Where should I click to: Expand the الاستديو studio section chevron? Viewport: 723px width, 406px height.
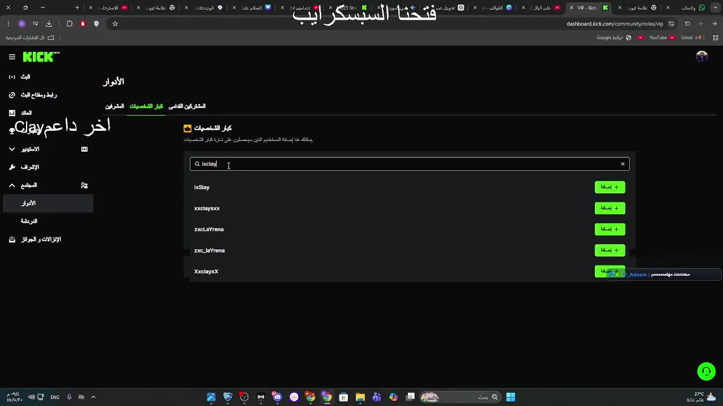pos(12,149)
